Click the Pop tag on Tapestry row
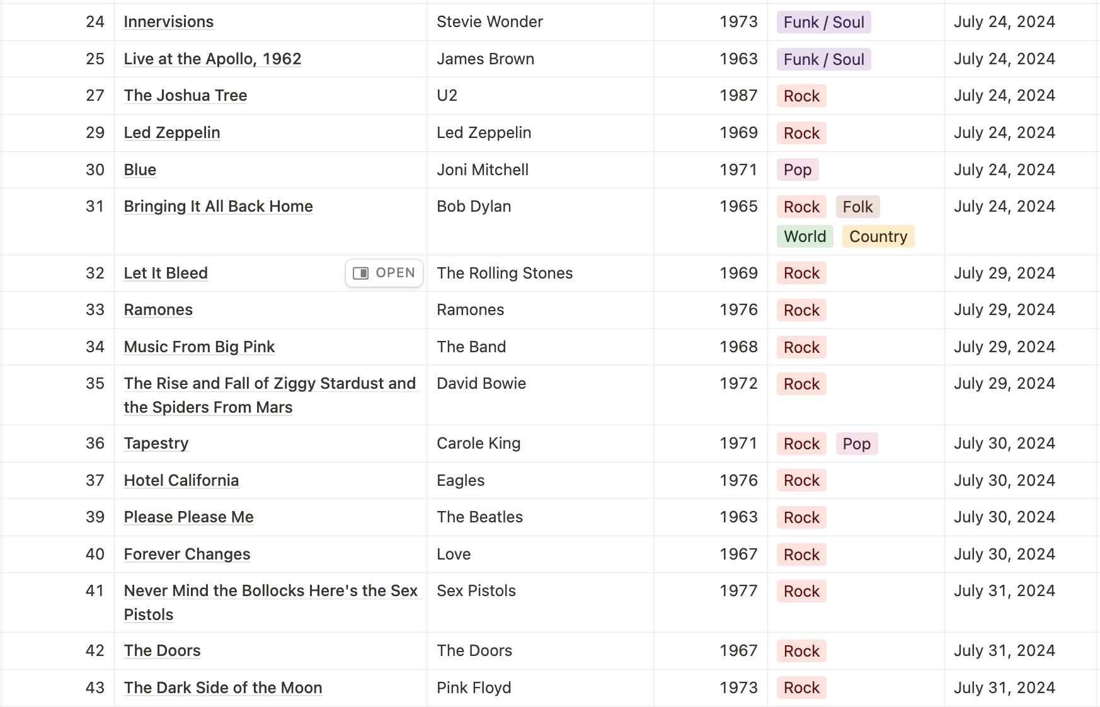Screen dimensions: 1100x707 (x=857, y=444)
